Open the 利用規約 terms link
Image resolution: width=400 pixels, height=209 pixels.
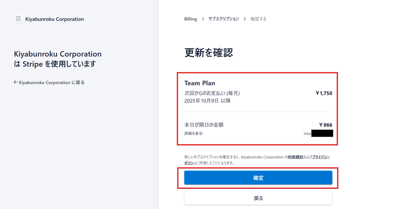click(295, 157)
